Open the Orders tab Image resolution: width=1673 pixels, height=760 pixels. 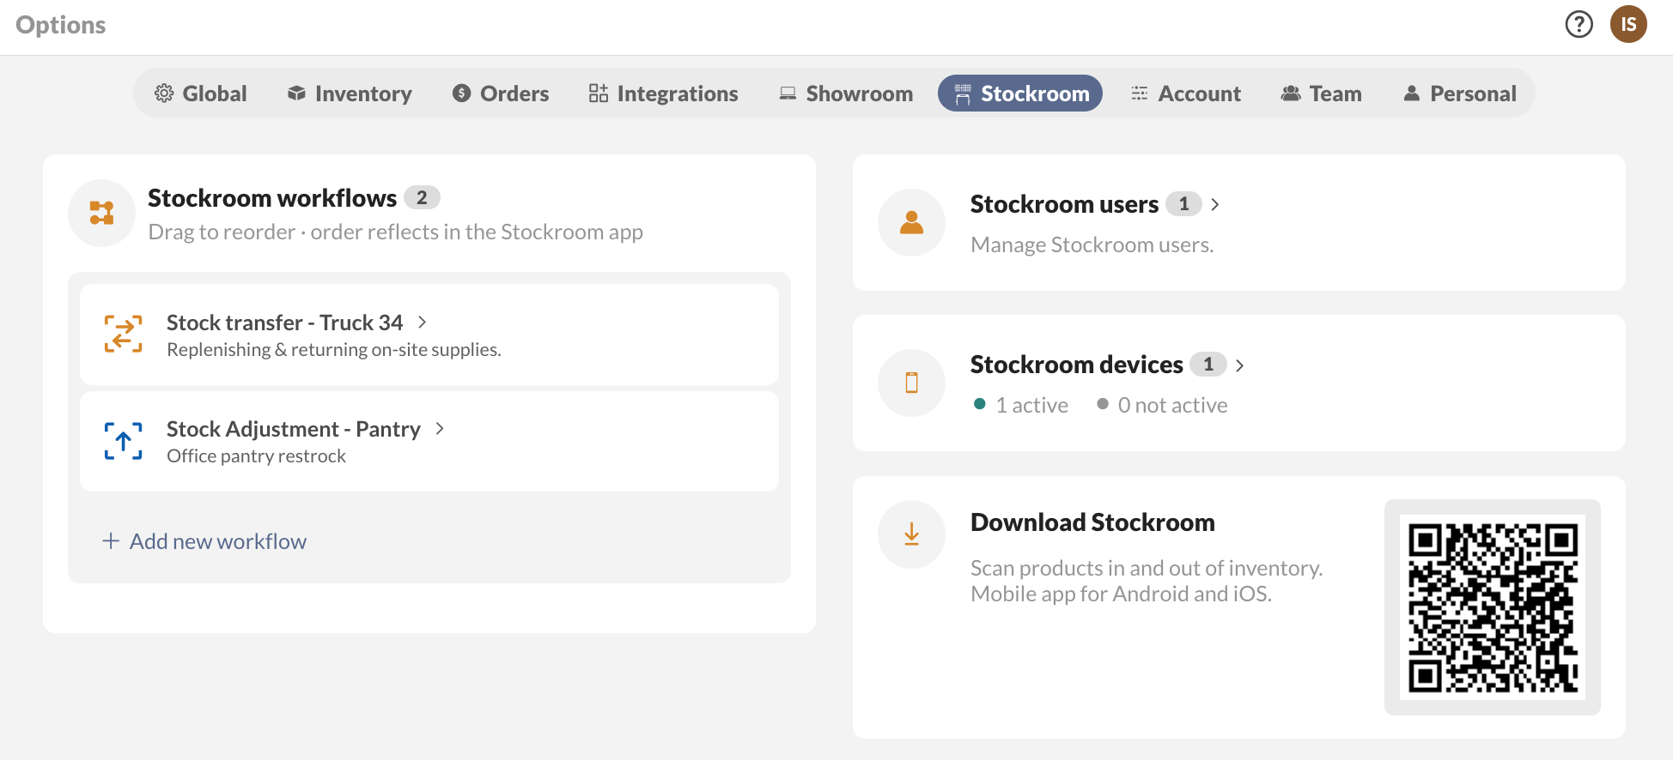pos(501,93)
